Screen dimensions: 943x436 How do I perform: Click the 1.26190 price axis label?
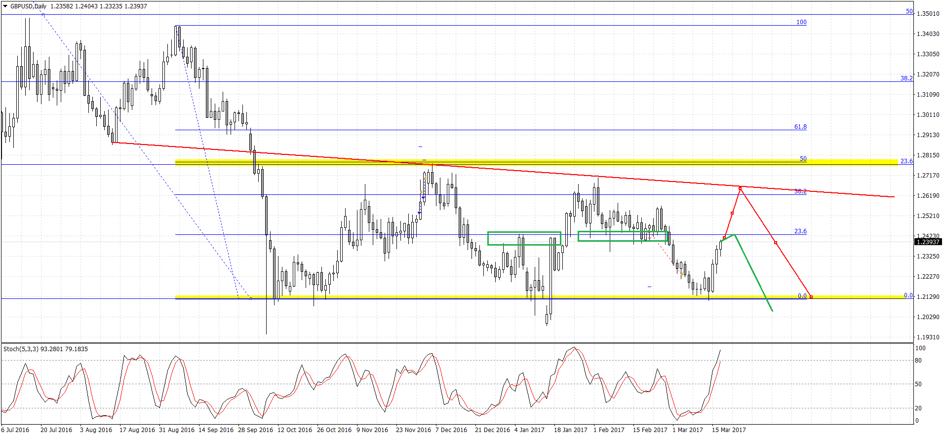click(x=928, y=196)
